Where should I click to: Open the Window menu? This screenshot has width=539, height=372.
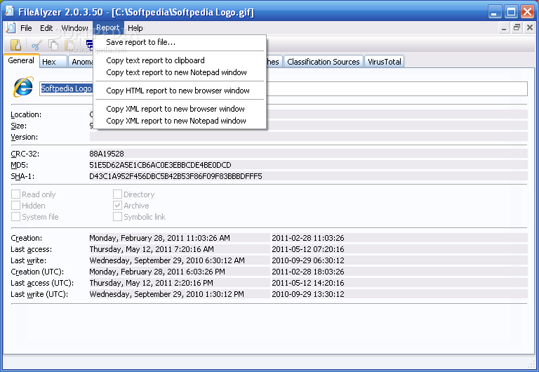[x=74, y=28]
